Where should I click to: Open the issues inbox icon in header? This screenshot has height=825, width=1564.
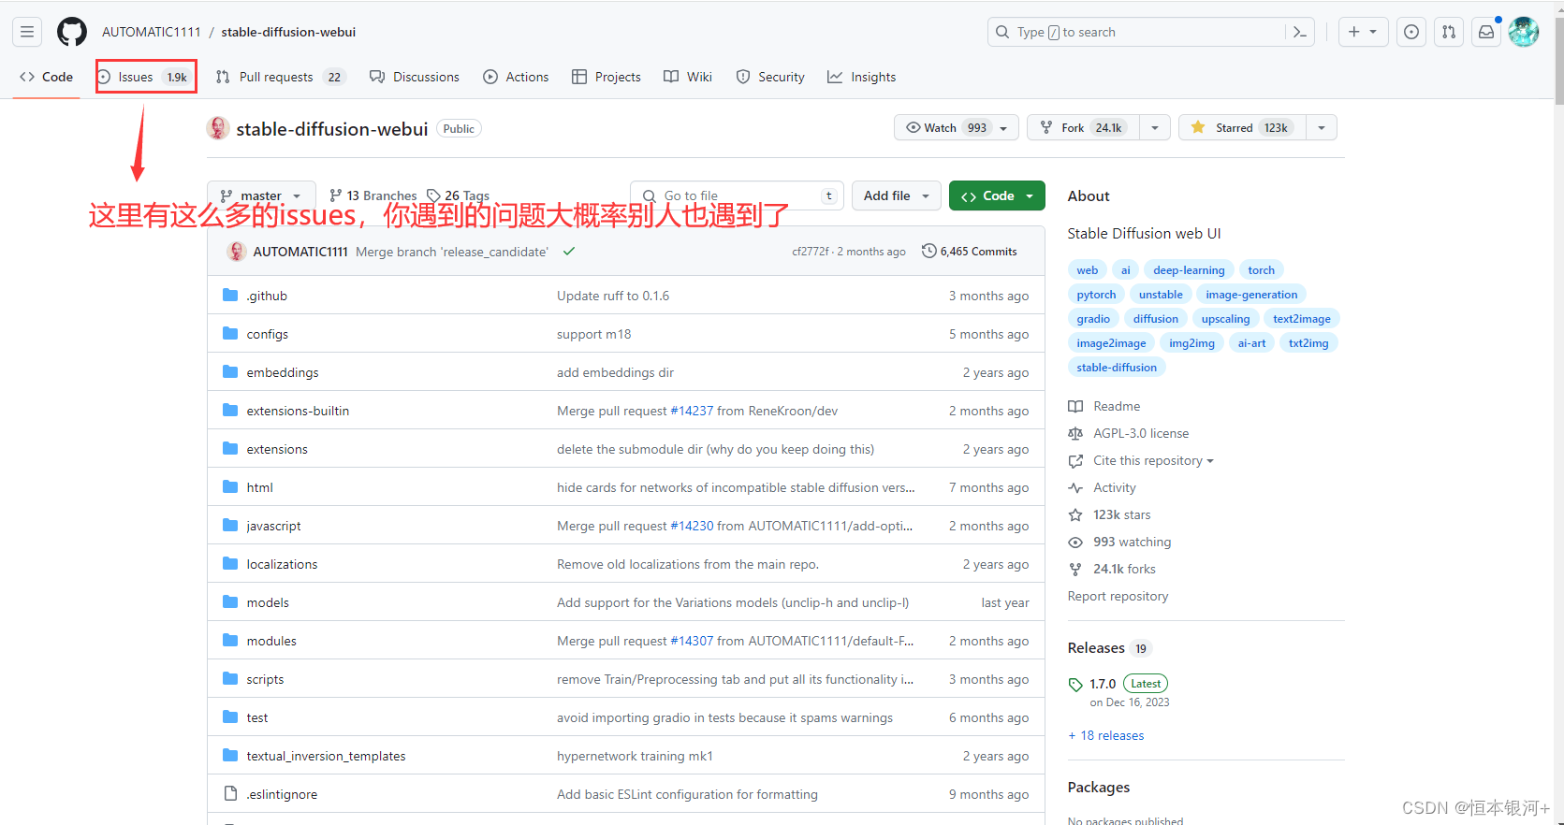[x=1411, y=32]
